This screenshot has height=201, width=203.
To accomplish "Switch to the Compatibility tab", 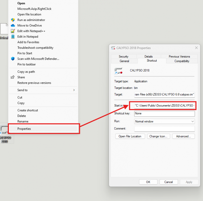I will click(x=182, y=61).
